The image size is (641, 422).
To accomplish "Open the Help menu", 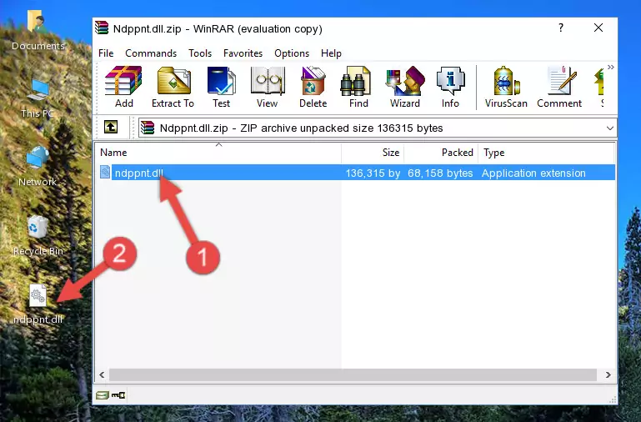I will pyautogui.click(x=331, y=53).
